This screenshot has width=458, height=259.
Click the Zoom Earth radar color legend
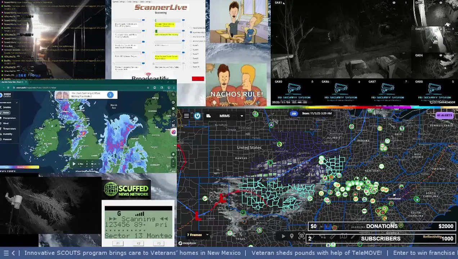pyautogui.click(x=19, y=167)
